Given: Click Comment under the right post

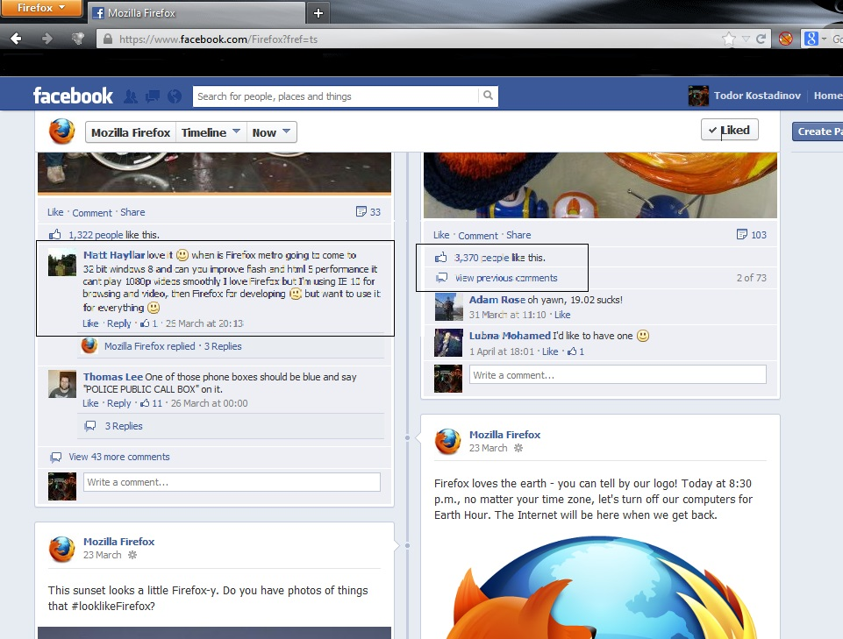Looking at the screenshot, I should (x=478, y=236).
